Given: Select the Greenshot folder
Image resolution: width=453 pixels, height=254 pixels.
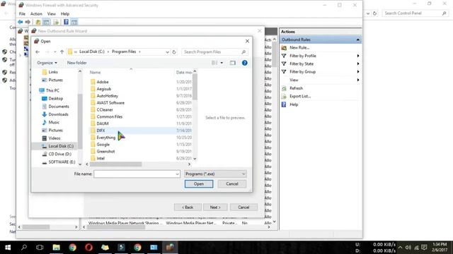Looking at the screenshot, I should click(x=105, y=151).
